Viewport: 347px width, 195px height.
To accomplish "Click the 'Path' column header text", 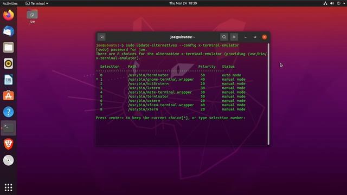I will 132,67.
